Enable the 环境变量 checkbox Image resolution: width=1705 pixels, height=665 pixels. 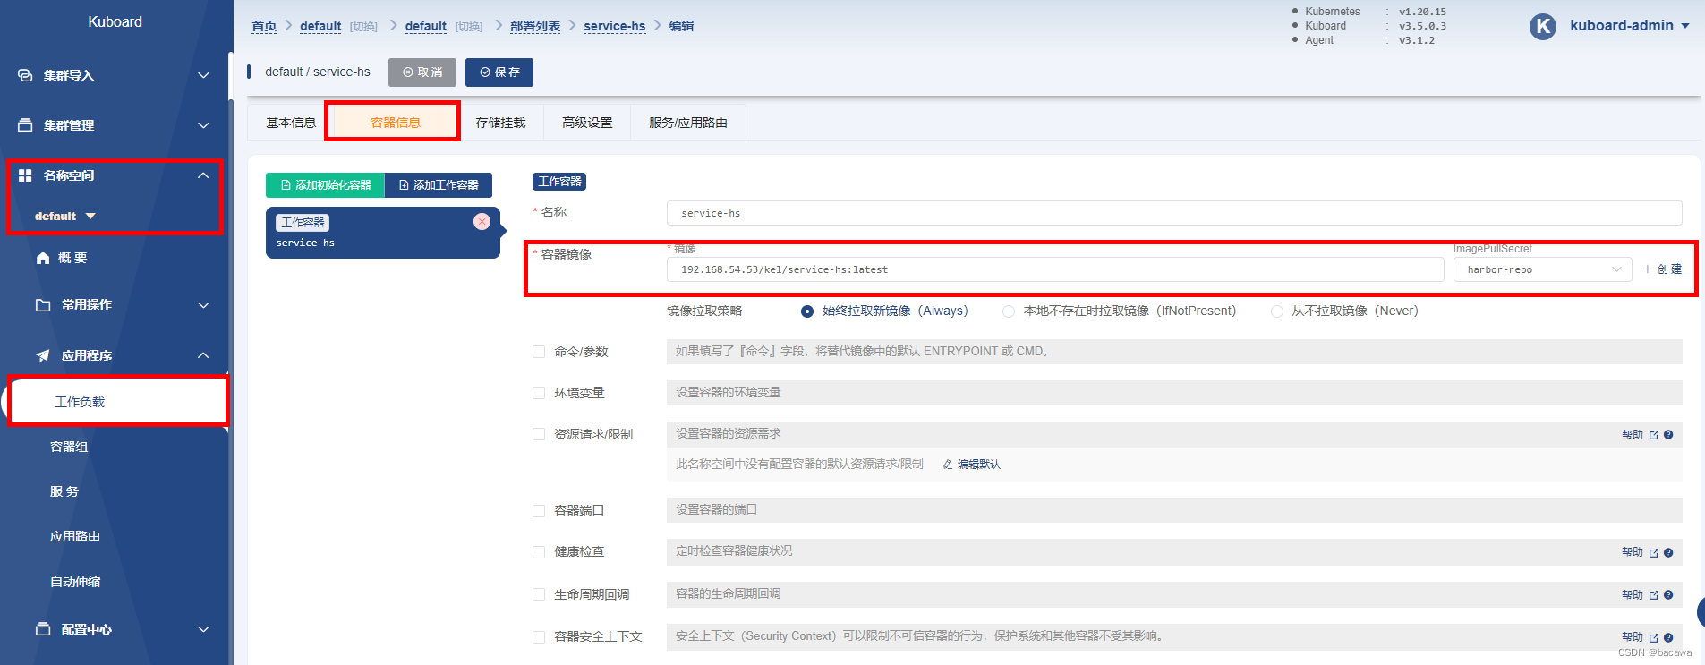[x=539, y=393]
